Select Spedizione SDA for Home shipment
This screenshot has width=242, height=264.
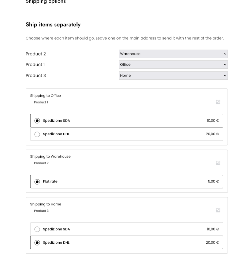pos(127,229)
